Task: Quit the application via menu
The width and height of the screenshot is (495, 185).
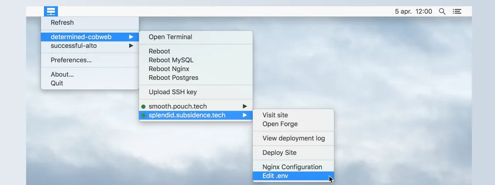Action: coord(57,83)
